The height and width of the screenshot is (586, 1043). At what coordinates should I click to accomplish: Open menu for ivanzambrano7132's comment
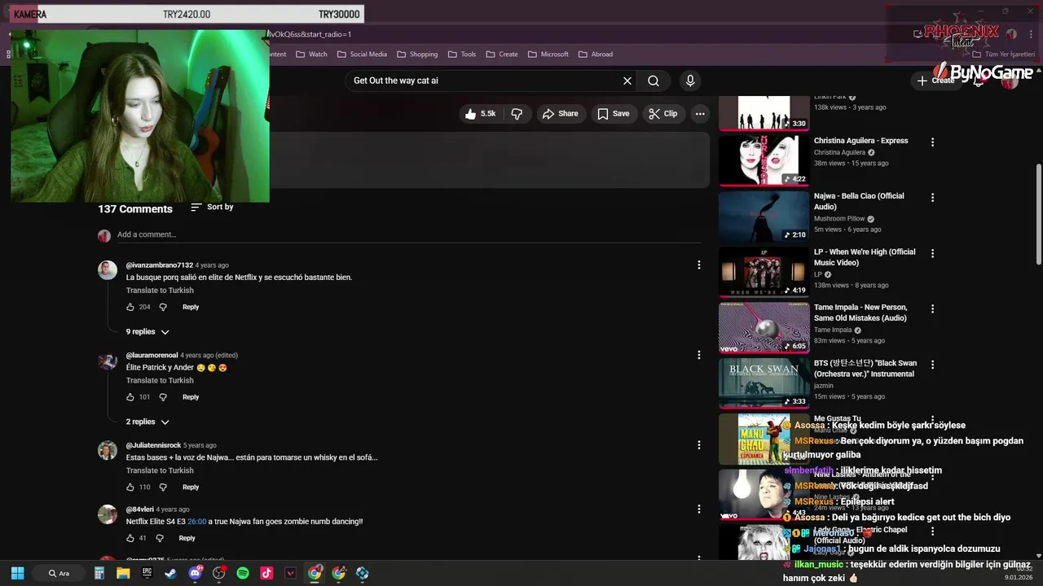[x=698, y=265]
